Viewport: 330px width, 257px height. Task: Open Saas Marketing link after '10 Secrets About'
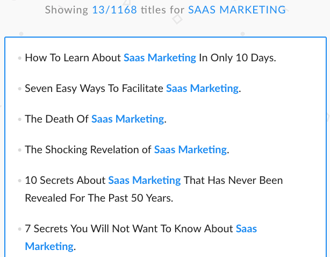pos(145,180)
